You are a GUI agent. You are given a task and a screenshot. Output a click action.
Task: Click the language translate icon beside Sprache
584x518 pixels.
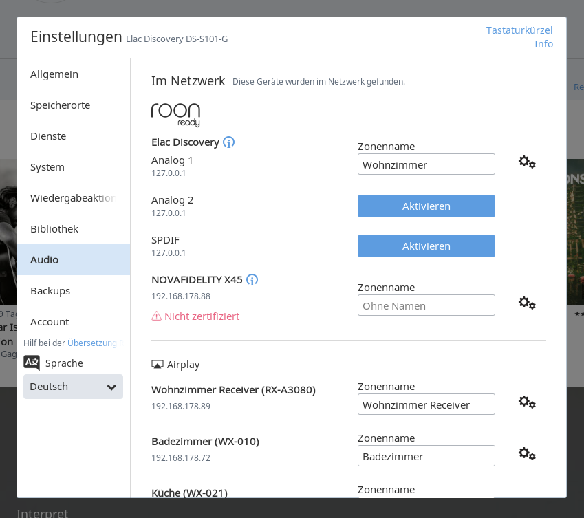tap(32, 363)
